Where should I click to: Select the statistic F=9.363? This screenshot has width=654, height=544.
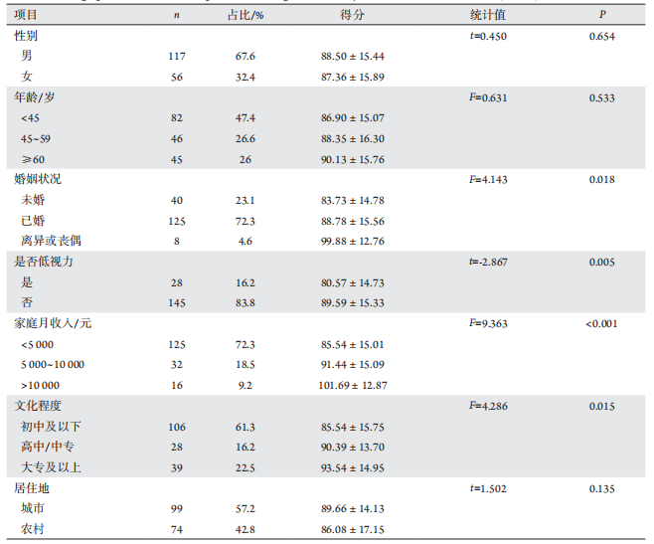[487, 324]
